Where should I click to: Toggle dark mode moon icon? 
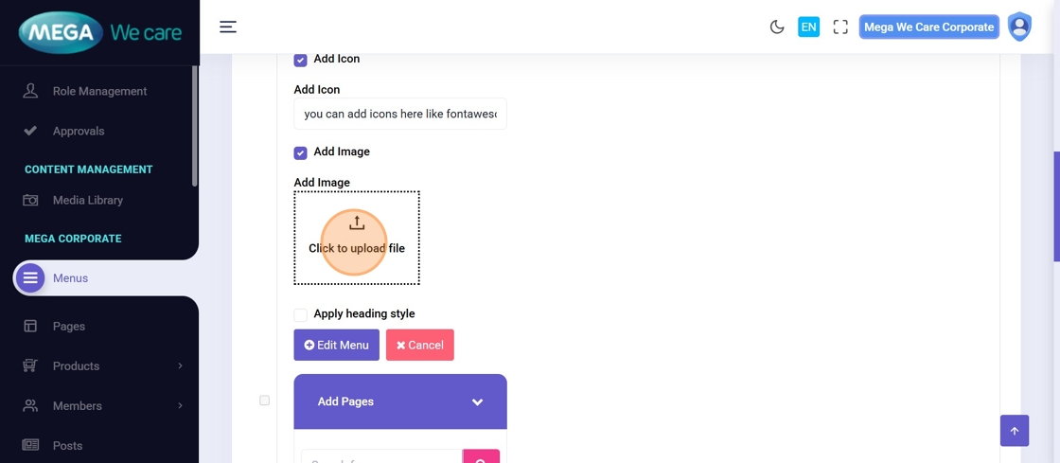click(777, 27)
